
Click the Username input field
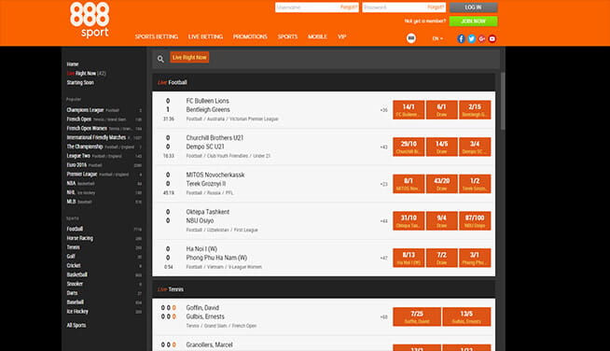point(317,7)
